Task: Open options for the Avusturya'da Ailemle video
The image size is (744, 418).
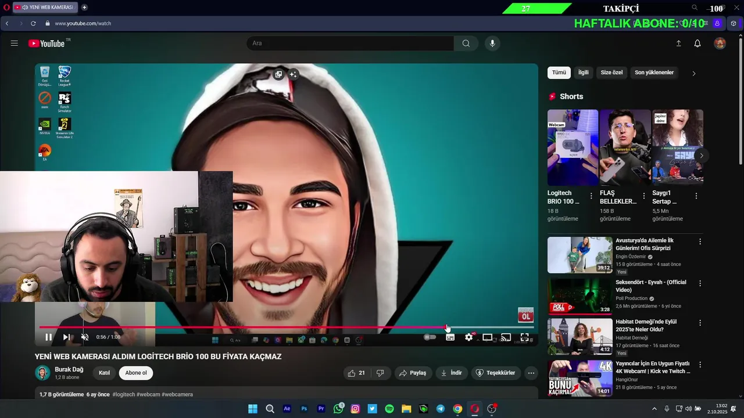Action: tap(700, 242)
